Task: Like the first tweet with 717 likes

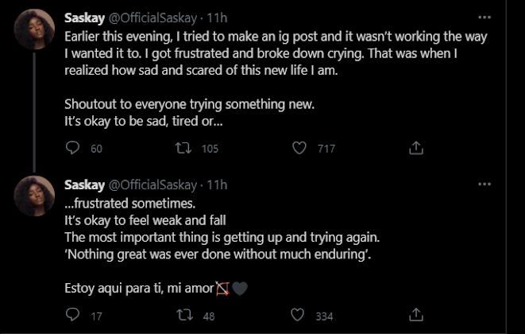Action: [x=299, y=148]
